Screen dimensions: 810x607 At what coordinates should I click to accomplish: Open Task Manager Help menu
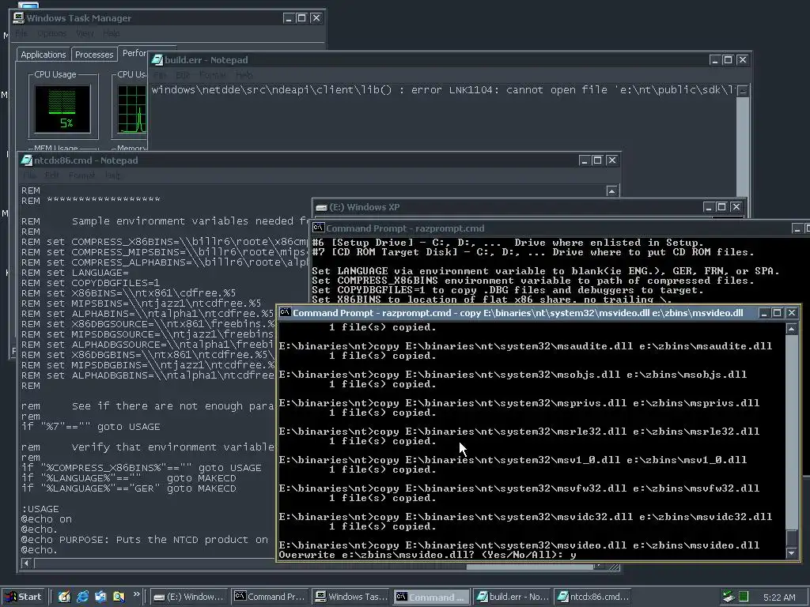click(x=111, y=33)
